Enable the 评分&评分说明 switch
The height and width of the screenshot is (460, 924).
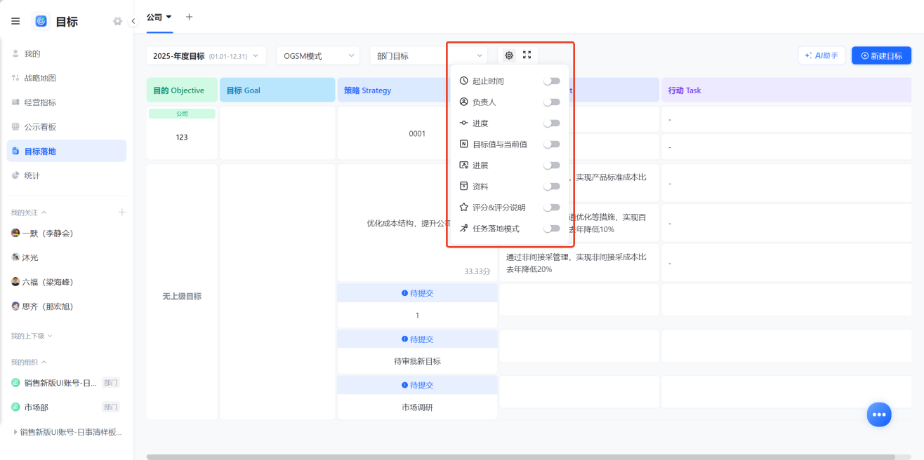(552, 207)
